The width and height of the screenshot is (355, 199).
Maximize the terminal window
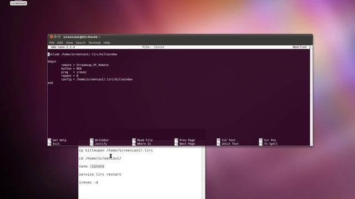[x=59, y=37]
